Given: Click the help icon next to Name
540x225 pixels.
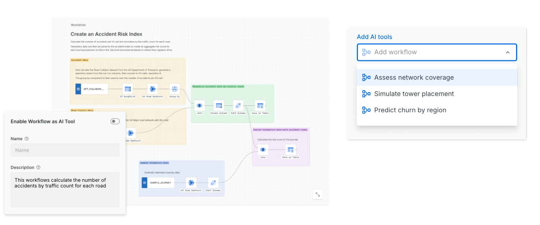Looking at the screenshot, I should pos(27,139).
